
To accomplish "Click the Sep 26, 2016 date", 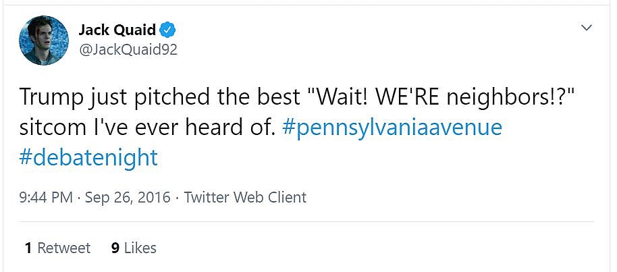I will [128, 198].
